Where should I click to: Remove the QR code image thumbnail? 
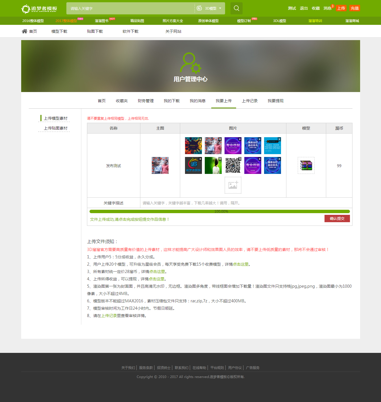(x=240, y=159)
